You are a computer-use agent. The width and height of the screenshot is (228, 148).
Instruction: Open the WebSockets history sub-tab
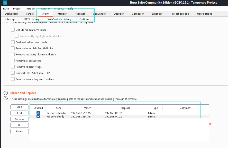pos(59,19)
